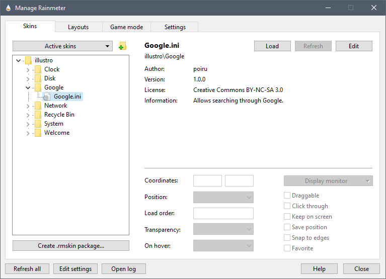Load the Google.ini skin

[x=272, y=46]
